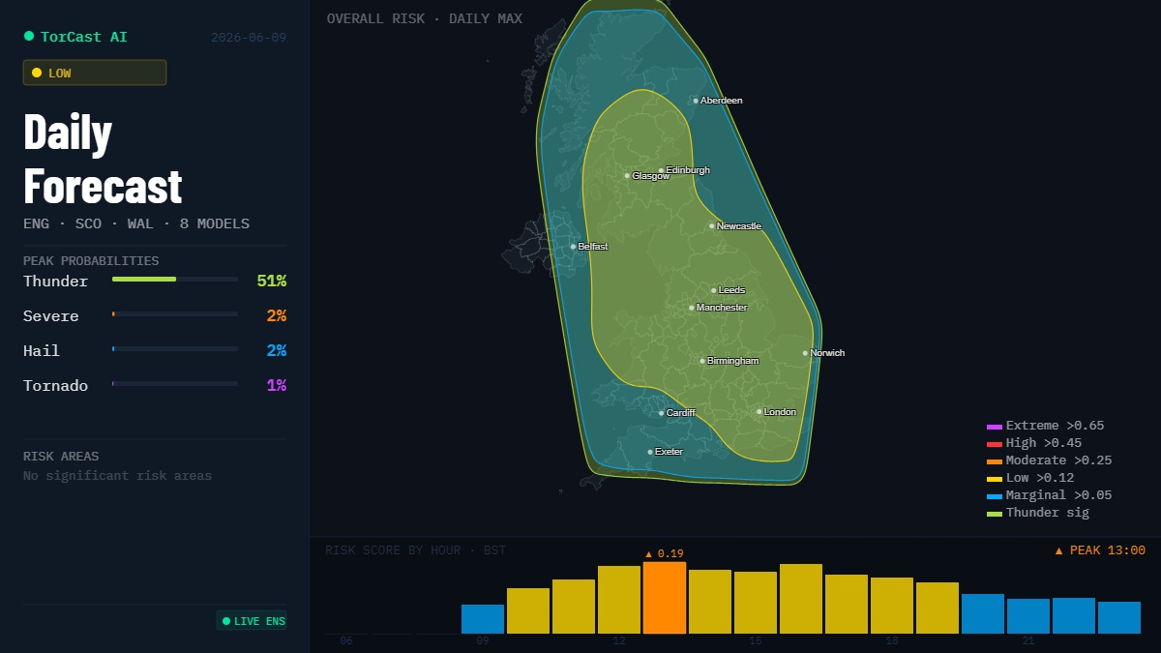The height and width of the screenshot is (653, 1161).
Task: Select the 2% value in Severe row
Action: [x=277, y=316]
